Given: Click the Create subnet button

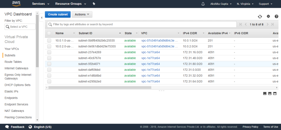Looking at the screenshot, I should point(58,15).
